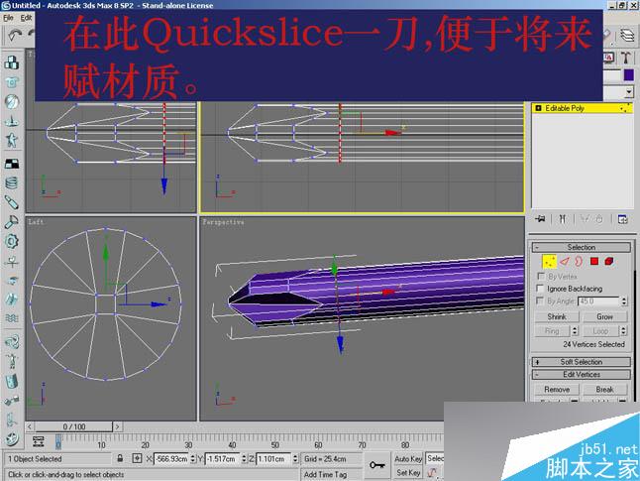Click the checkered plane icon in left toolbar

pos(12,164)
